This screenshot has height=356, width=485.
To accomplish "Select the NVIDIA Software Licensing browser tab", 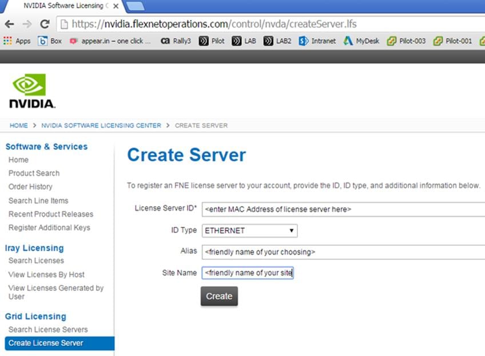I will click(x=63, y=6).
